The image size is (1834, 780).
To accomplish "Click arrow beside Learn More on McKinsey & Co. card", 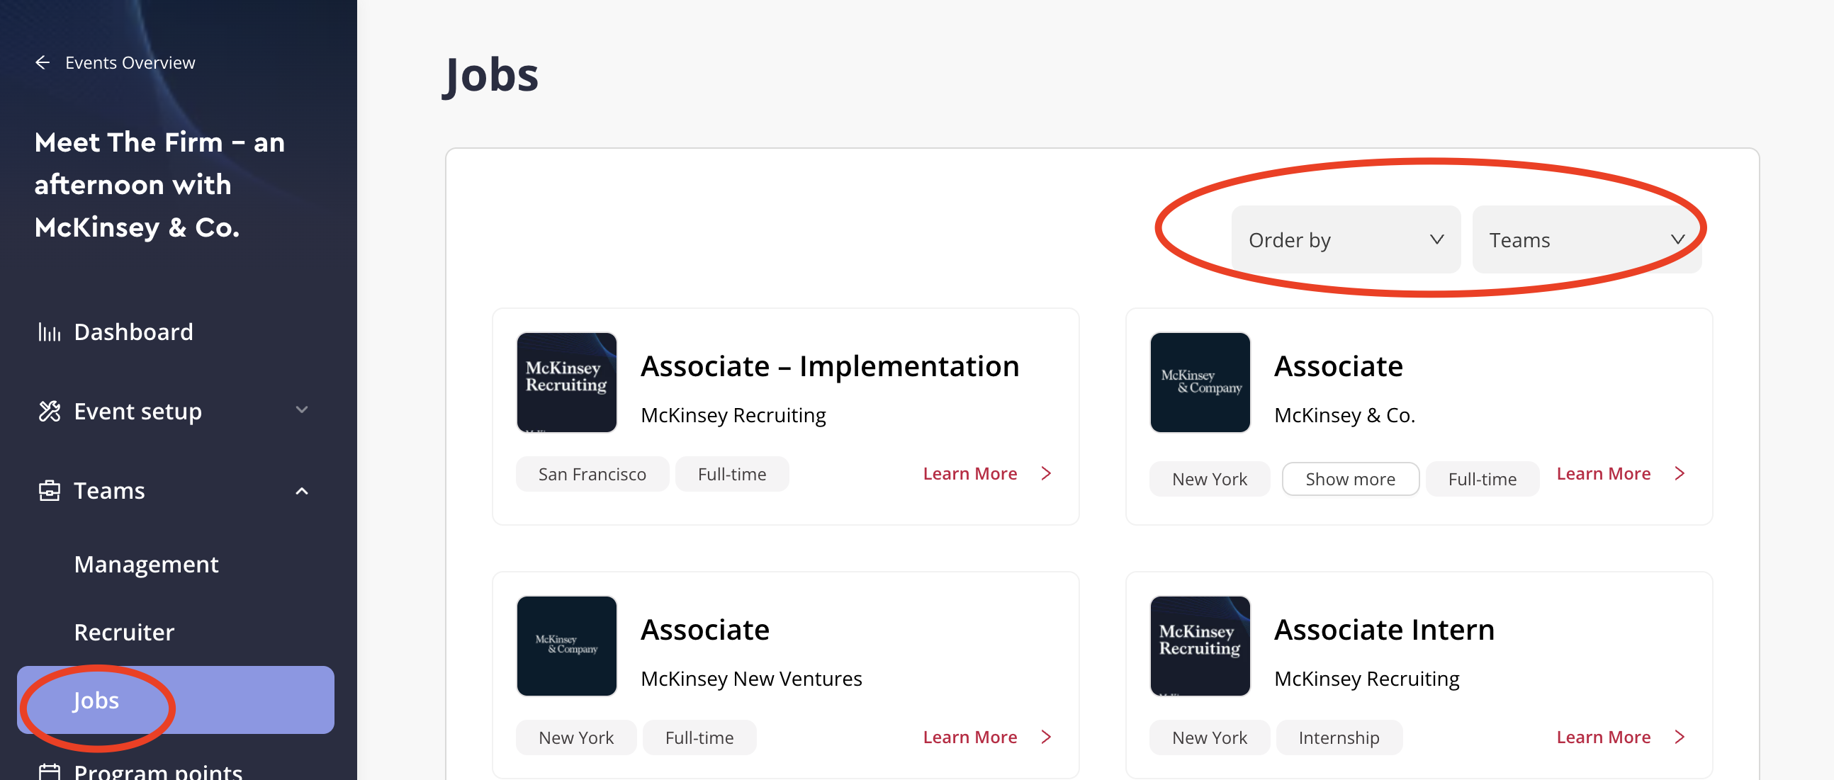I will (x=1680, y=474).
